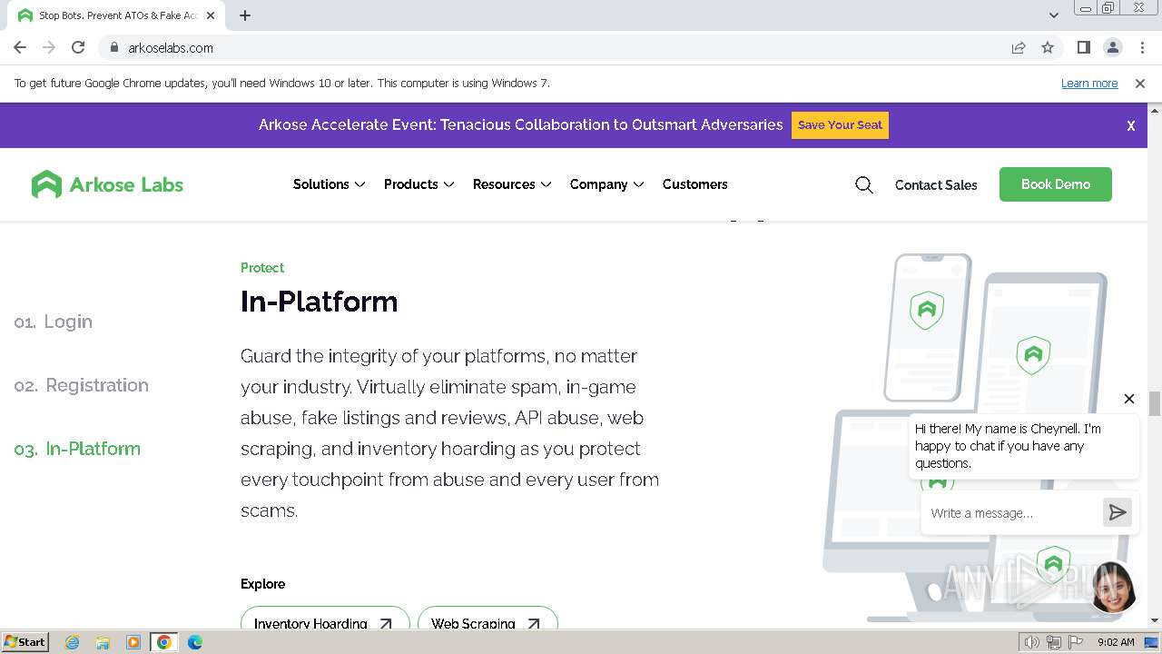The width and height of the screenshot is (1162, 654).
Task: Expand the Company menu
Action: click(606, 184)
